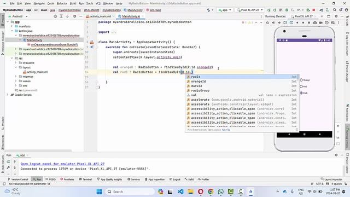The image size is (350, 197).
Task: Open the Logcat tool window tab
Action: (x=175, y=179)
